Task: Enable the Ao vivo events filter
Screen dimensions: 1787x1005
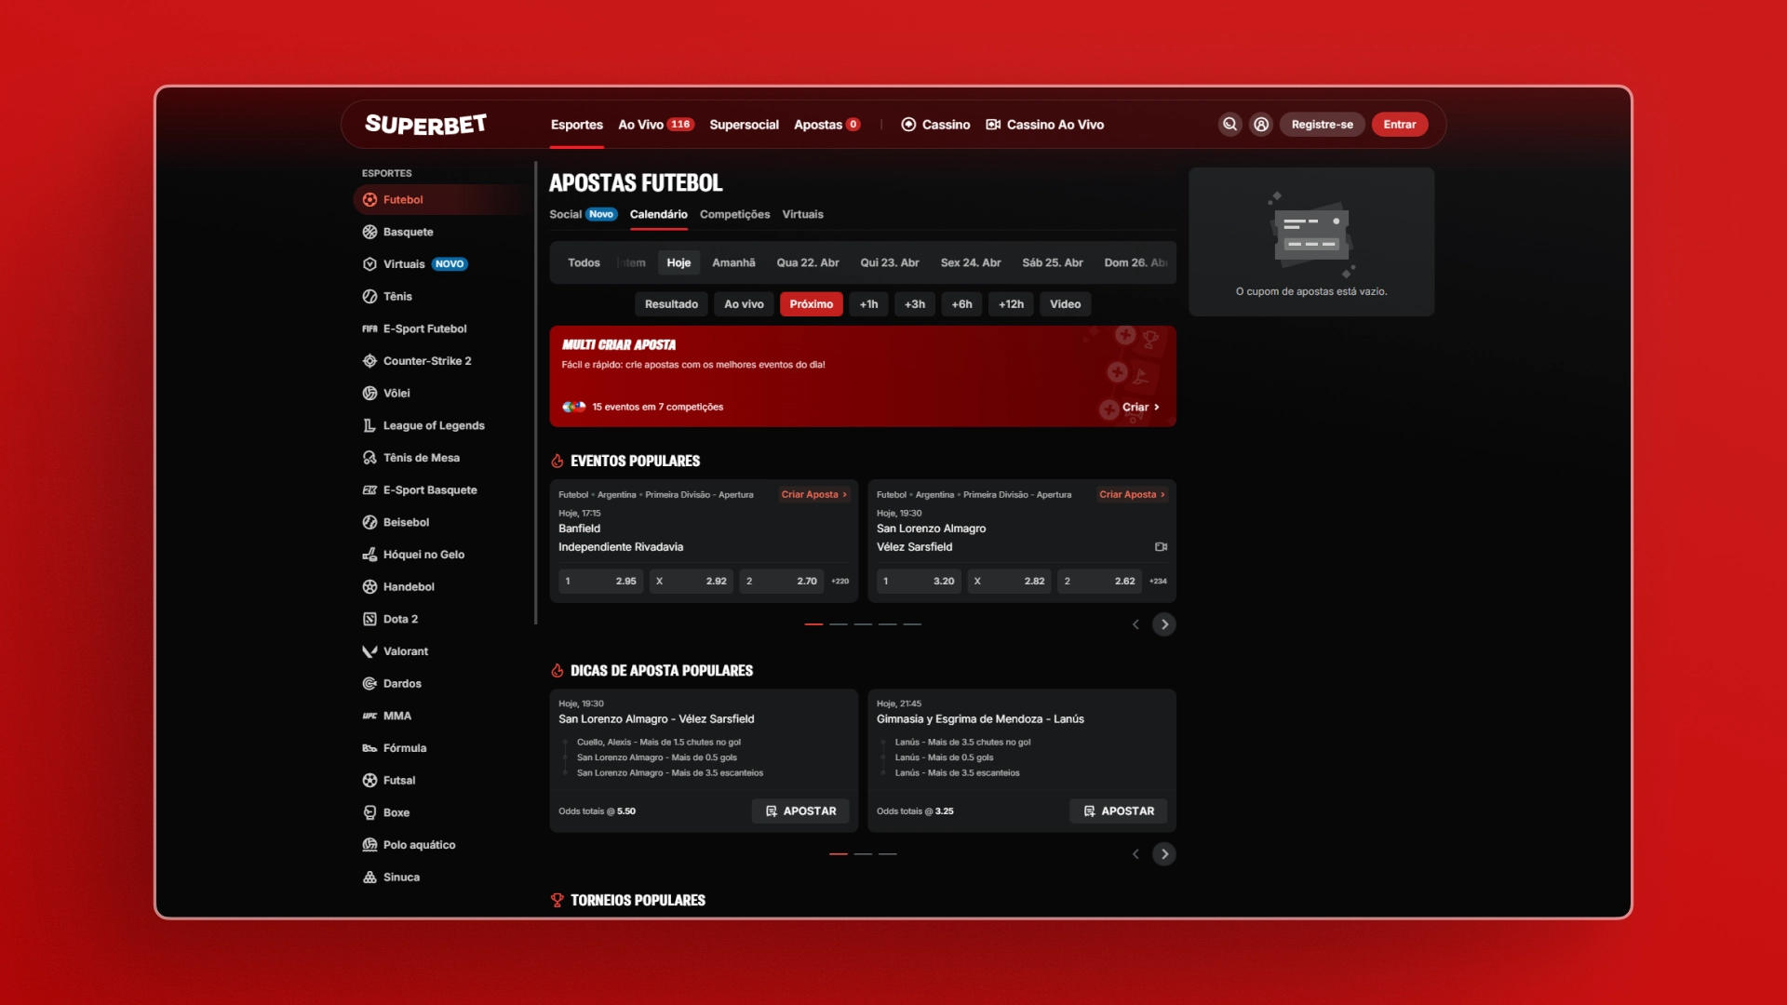Action: (743, 304)
